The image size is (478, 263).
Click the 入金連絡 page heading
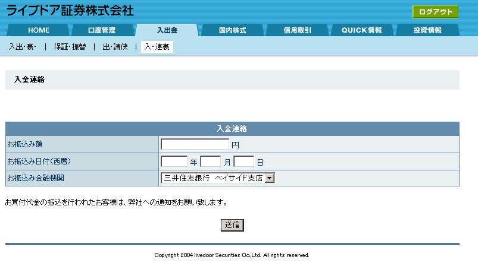30,80
